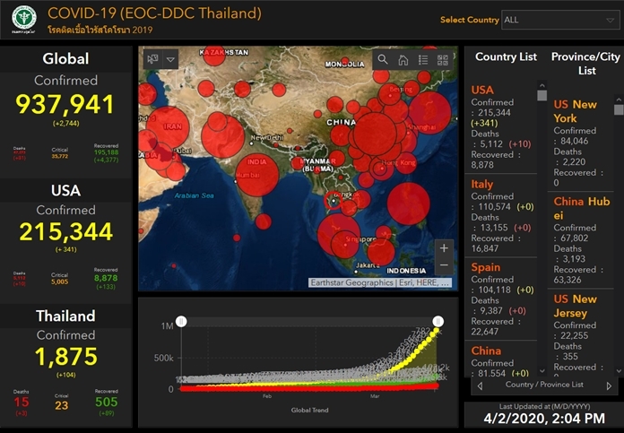The image size is (624, 433).
Task: Select Italy in the Country List
Action: point(481,184)
